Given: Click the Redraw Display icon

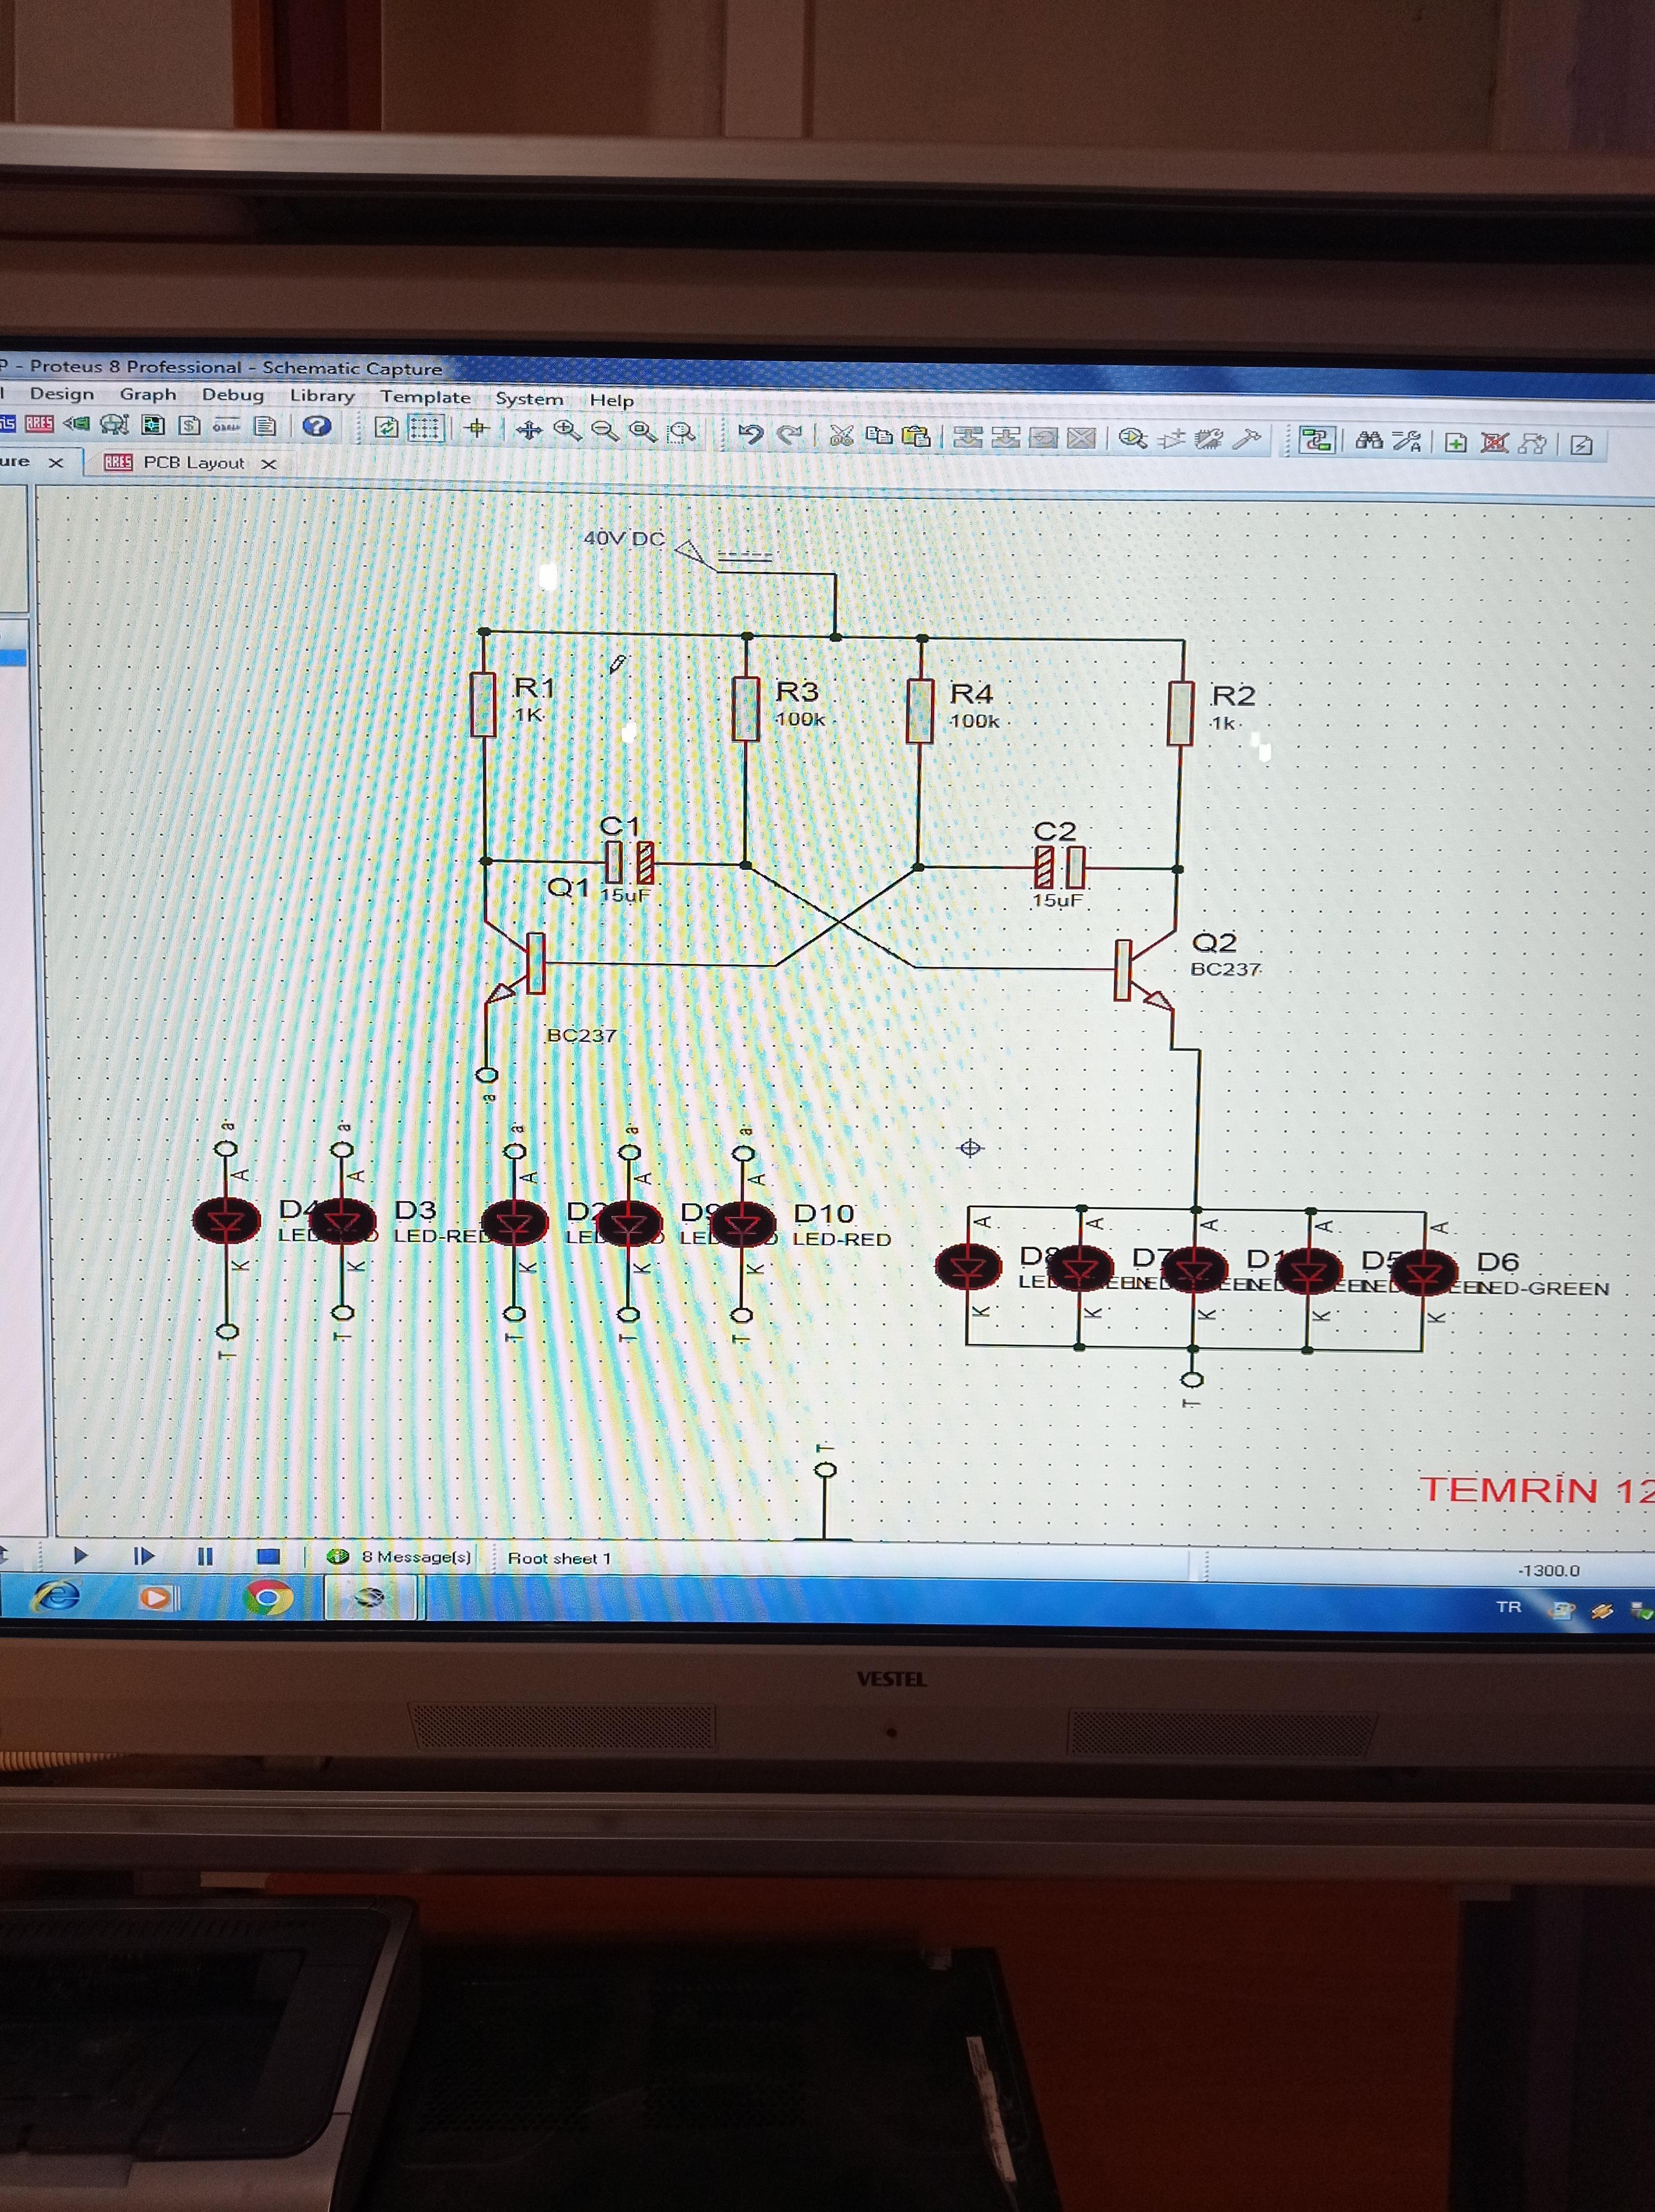Looking at the screenshot, I should (386, 428).
